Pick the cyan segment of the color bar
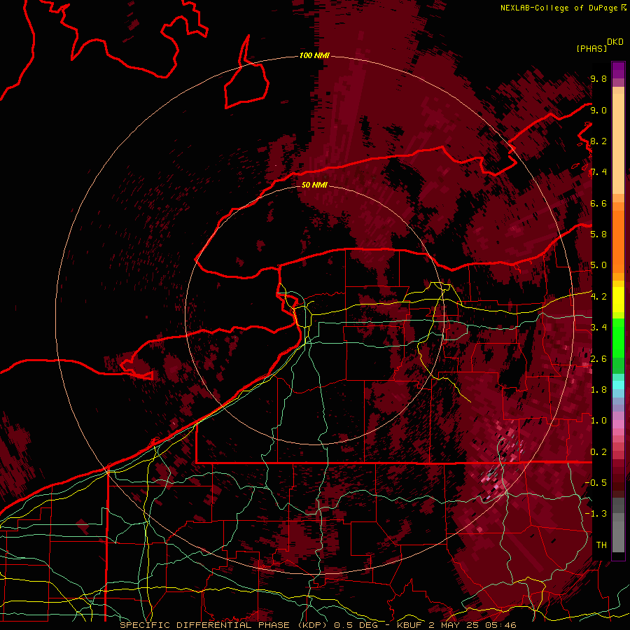 pos(618,384)
